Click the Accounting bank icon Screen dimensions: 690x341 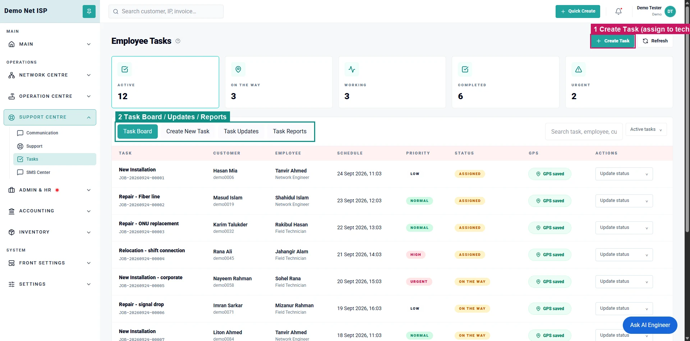[11, 211]
